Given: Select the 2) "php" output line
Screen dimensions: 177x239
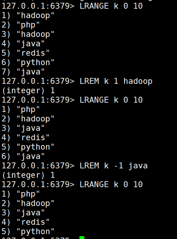Looking at the screenshot, I should point(21,25).
